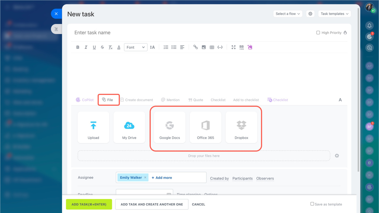Click the Enter task name field
Screen dimensions: 379x213
pyautogui.click(x=178, y=33)
